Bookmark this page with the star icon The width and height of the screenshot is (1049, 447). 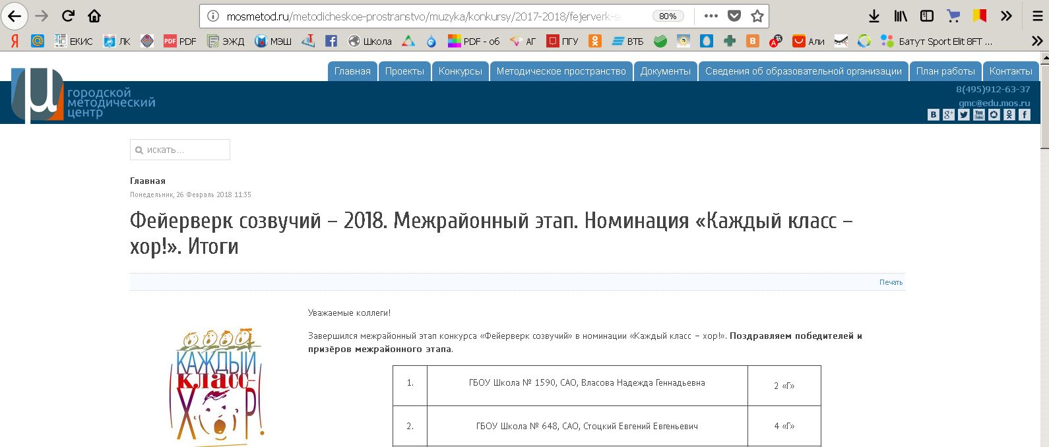757,16
